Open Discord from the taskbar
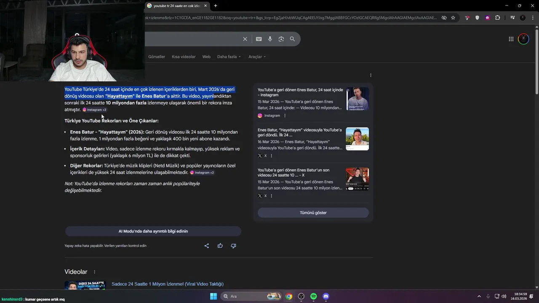The width and height of the screenshot is (539, 303). click(326, 296)
